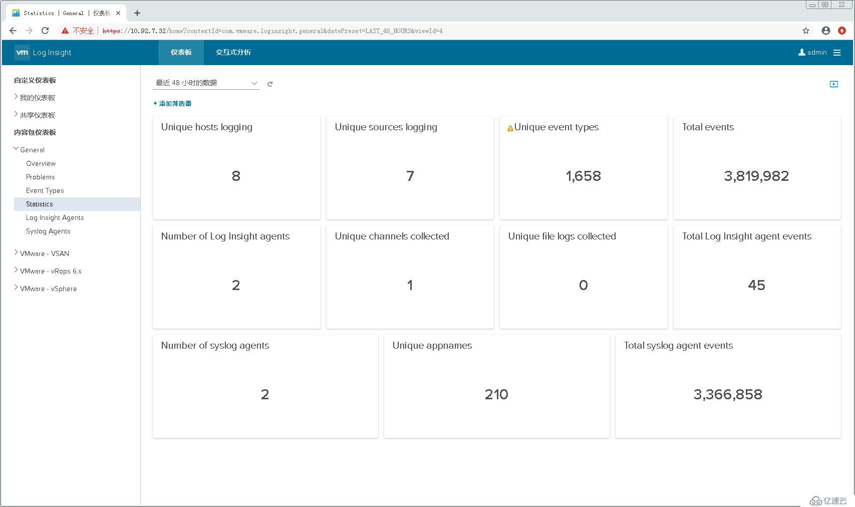Click Unique channels collected value 1

tap(410, 285)
